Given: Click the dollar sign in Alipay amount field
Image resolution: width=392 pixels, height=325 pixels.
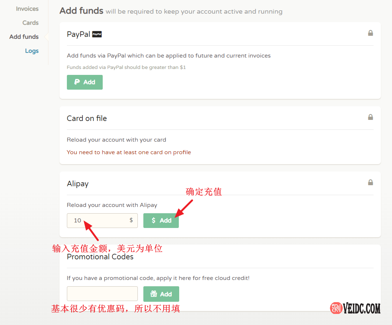Looking at the screenshot, I should 131,220.
